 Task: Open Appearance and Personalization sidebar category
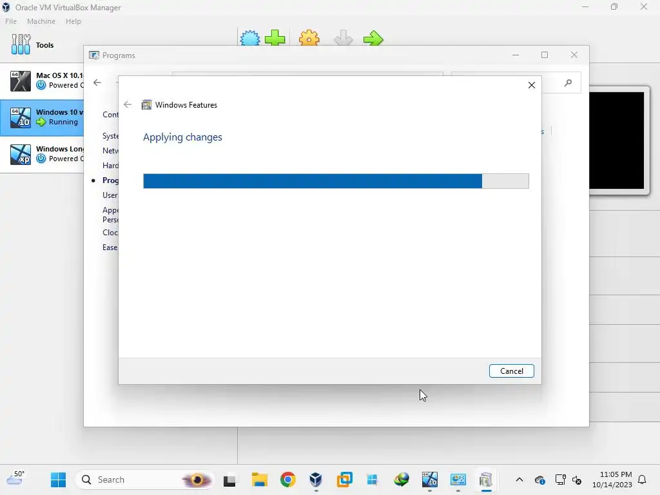tap(110, 215)
